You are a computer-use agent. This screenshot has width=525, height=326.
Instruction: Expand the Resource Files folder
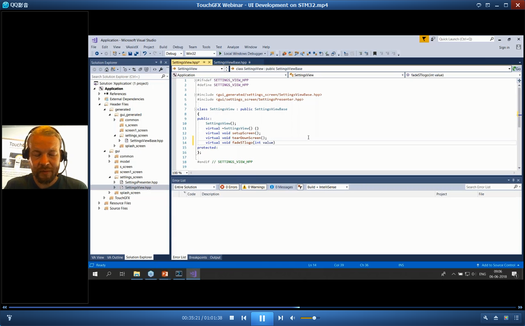(x=99, y=203)
